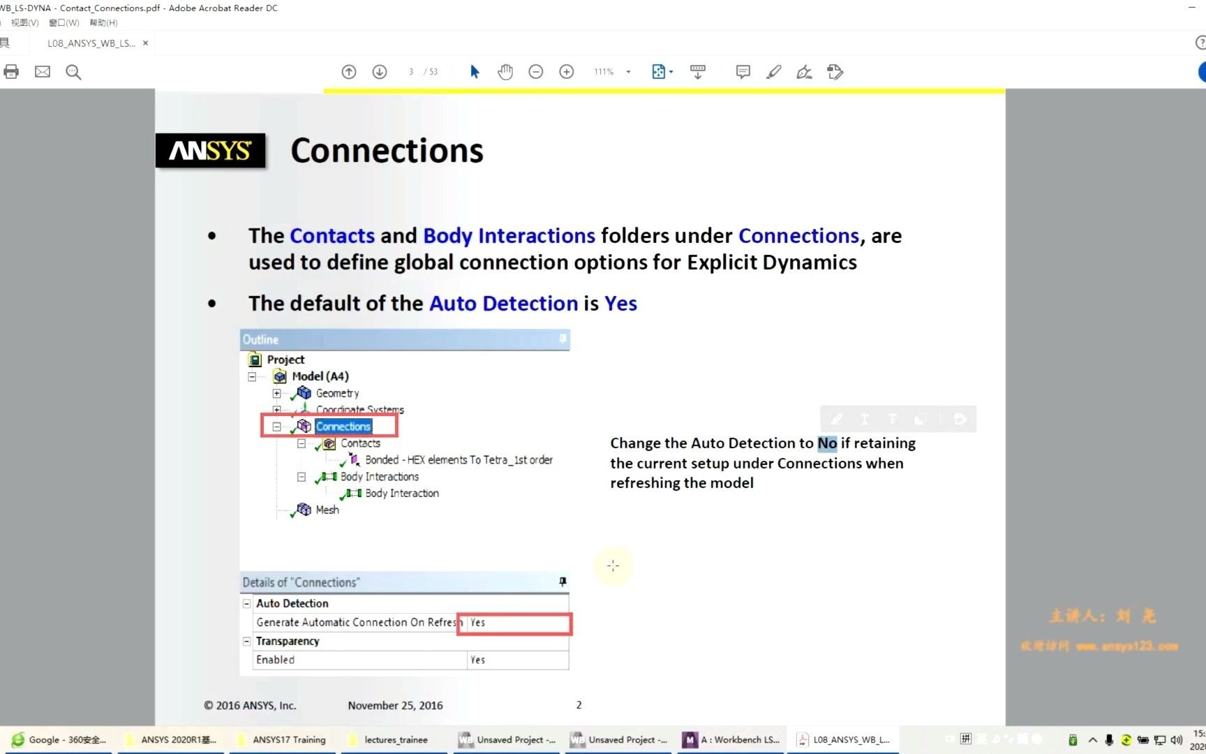Screen dimensions: 1206x754
Task: Select the Body Interaction child item
Action: coord(402,494)
